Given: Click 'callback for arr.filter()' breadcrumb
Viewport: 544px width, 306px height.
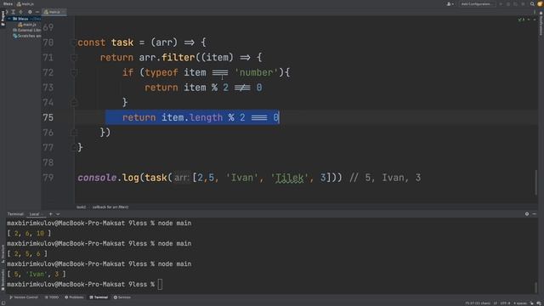Looking at the screenshot, I should [x=110, y=207].
